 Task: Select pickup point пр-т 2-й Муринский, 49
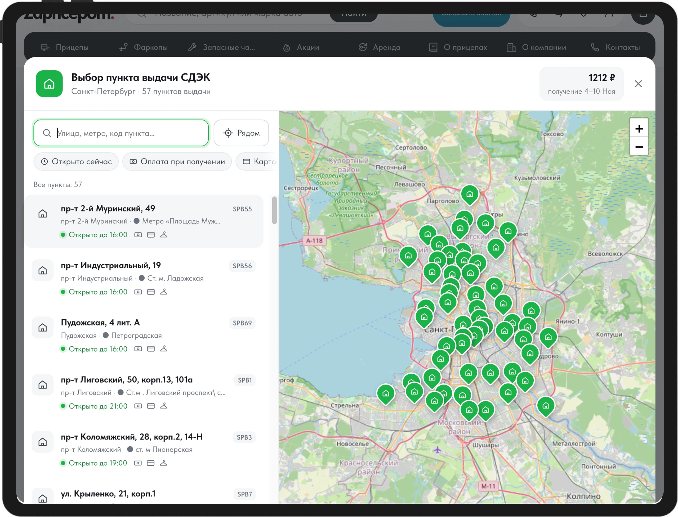pos(144,221)
